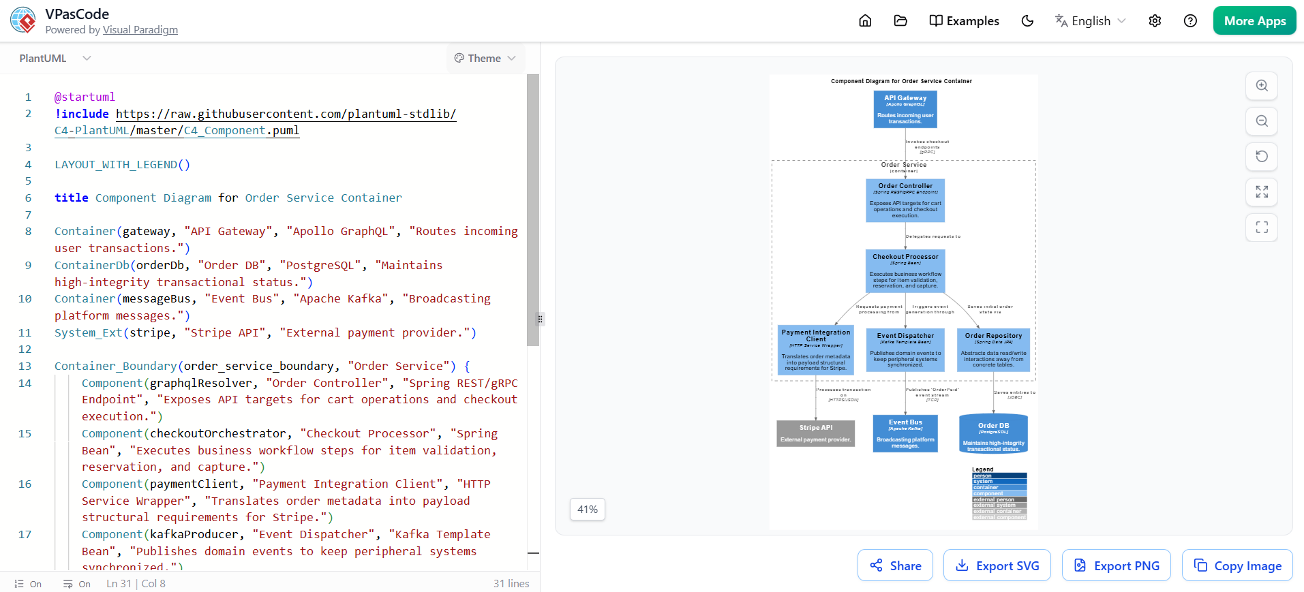Click the Ln 31 Col 8 indicator
The image size is (1304, 592).
click(x=136, y=584)
